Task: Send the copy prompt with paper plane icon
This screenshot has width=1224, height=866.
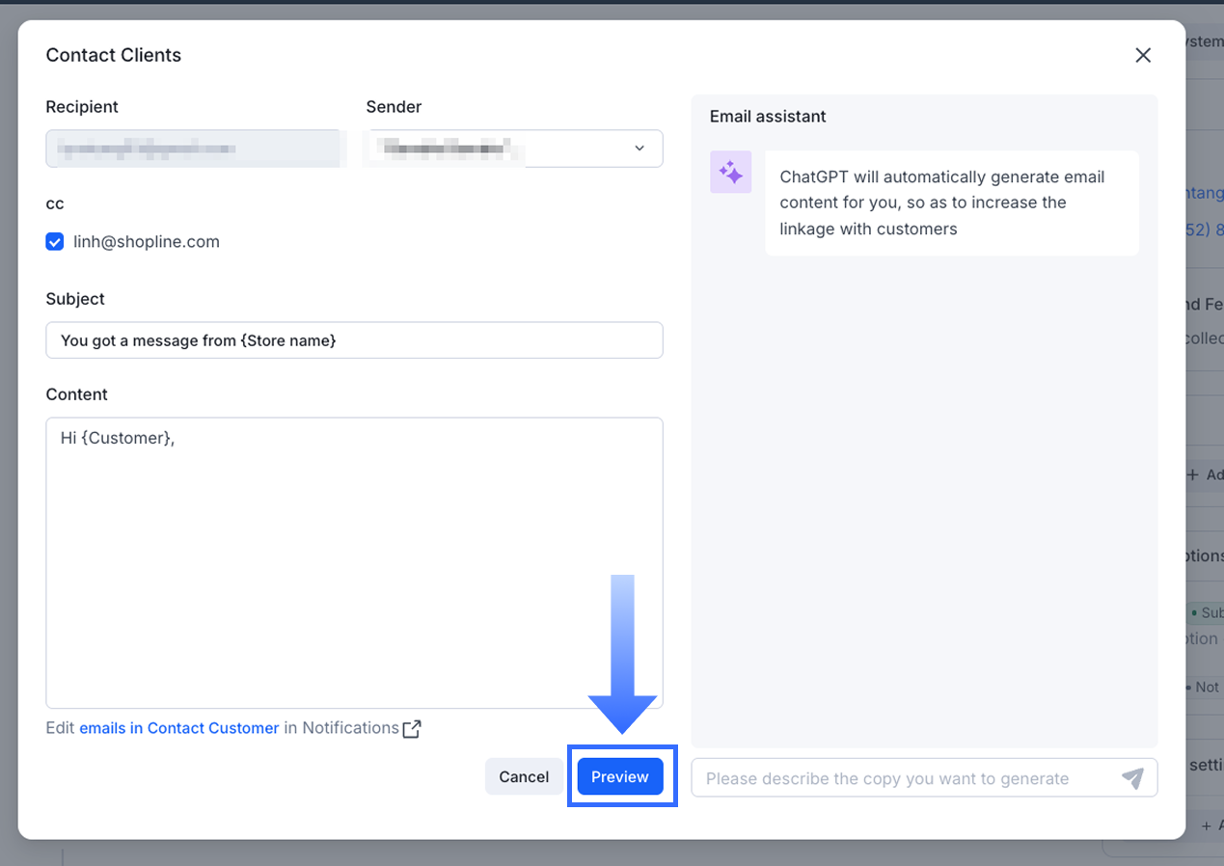Action: pos(1132,778)
